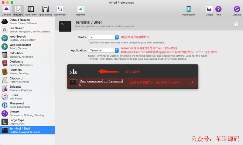Click 'Safari, Chrome' subtitle text

[18, 48]
